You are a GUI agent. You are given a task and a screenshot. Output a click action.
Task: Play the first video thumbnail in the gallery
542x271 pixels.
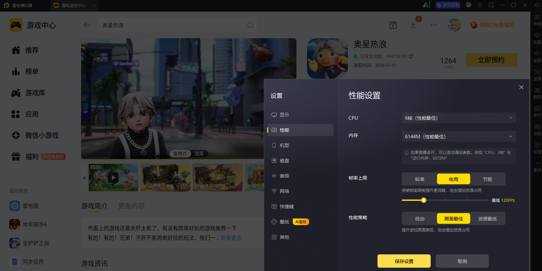113,178
